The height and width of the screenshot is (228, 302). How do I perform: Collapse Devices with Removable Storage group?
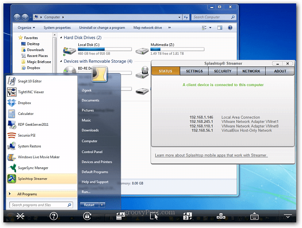61,61
